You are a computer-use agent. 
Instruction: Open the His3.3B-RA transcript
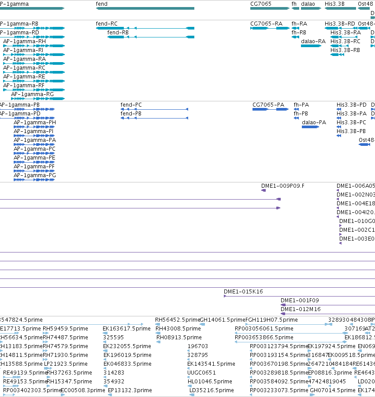pos(344,37)
